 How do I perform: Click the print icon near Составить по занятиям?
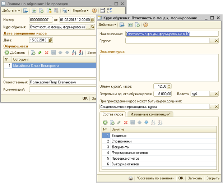(x=131, y=178)
